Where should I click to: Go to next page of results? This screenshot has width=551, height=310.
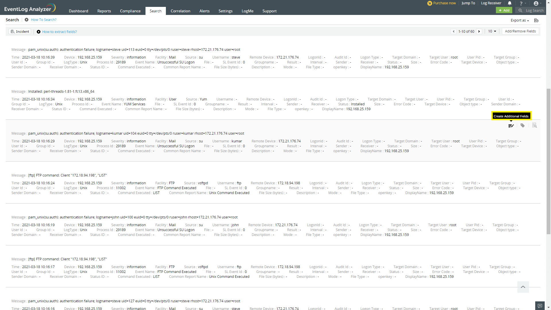coord(479,32)
